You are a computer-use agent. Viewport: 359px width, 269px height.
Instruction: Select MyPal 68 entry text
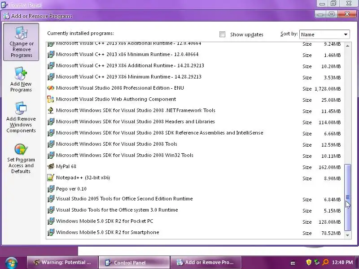pyautogui.click(x=66, y=166)
